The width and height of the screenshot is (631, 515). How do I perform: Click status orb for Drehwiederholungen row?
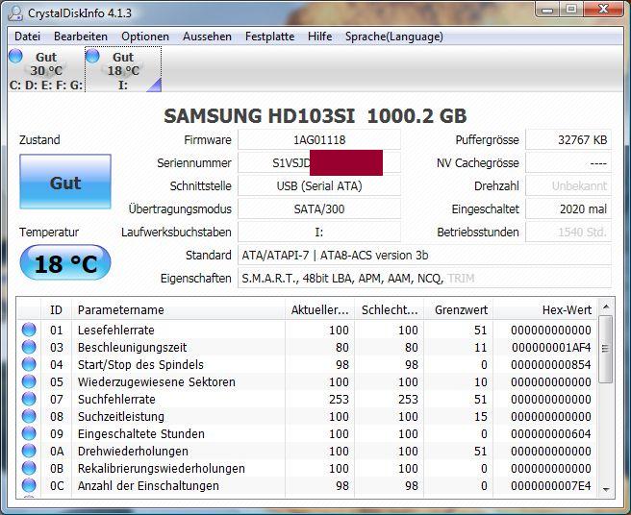coord(29,451)
